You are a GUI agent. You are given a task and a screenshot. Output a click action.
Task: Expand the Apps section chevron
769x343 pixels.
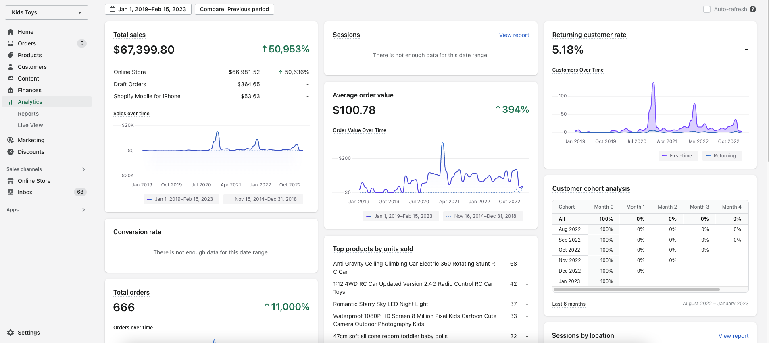(x=83, y=210)
